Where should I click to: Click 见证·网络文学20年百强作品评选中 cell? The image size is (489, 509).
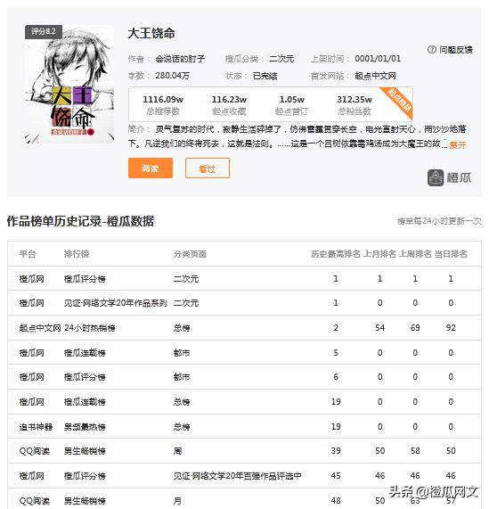point(237,476)
